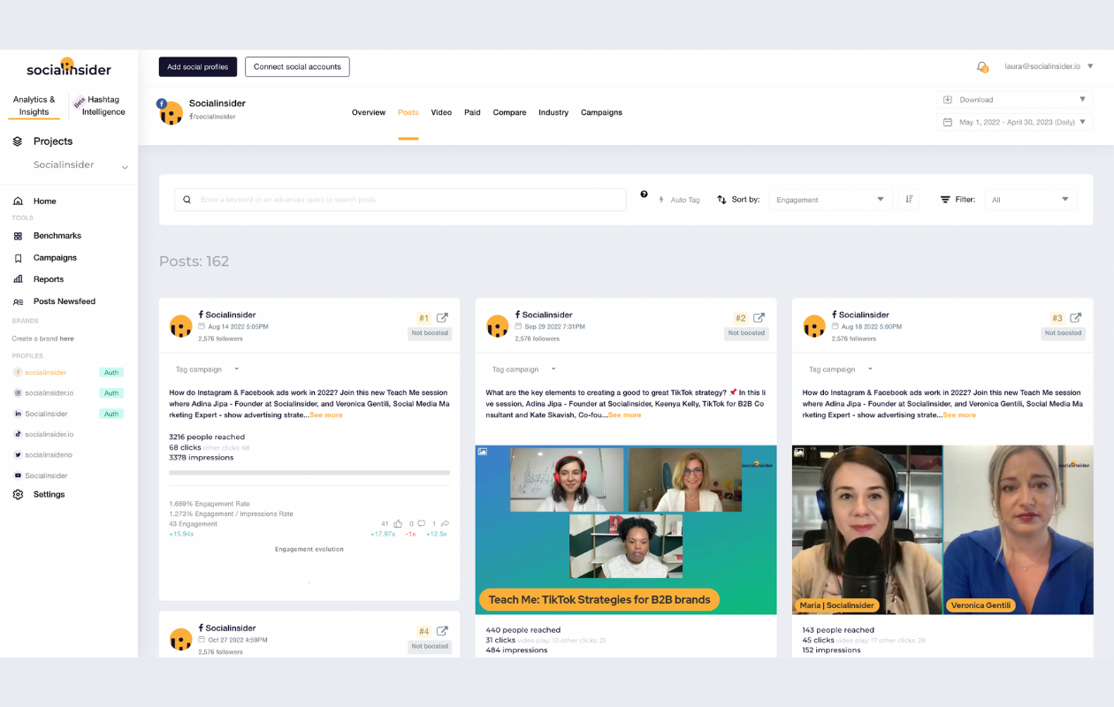This screenshot has height=707, width=1114.
Task: Click the Settings gear icon
Action: [18, 495]
